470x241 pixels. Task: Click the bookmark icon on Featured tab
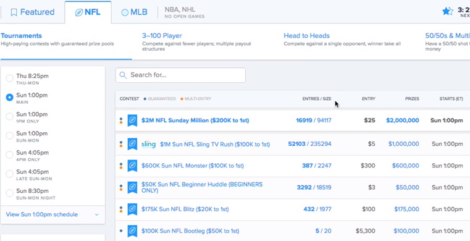pyautogui.click(x=14, y=12)
